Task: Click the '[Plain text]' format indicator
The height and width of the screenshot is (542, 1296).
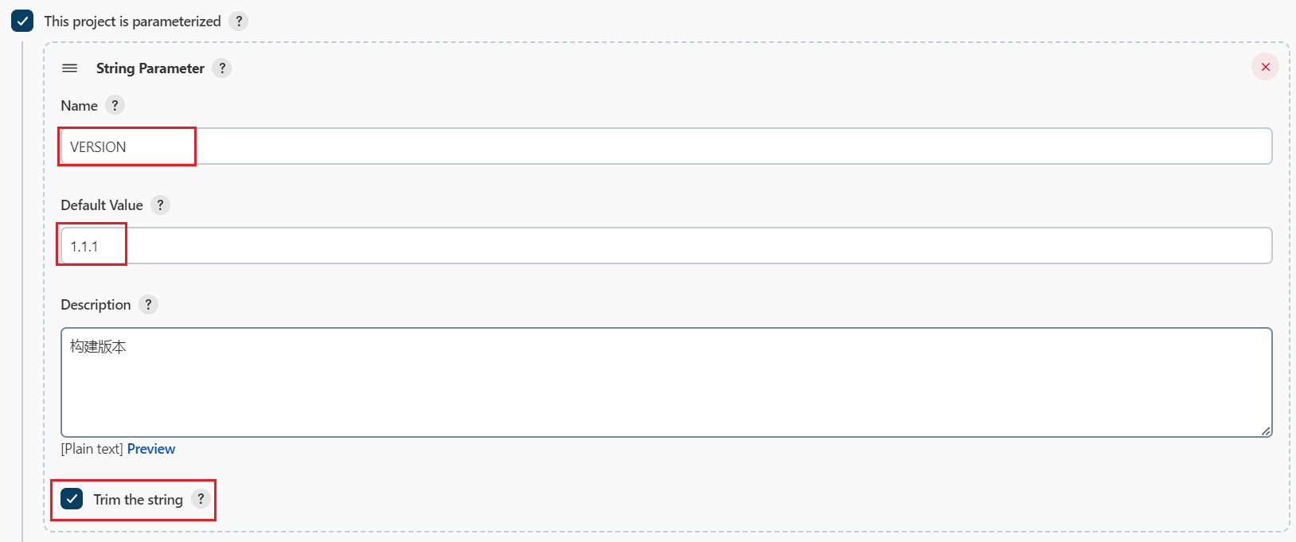Action: pos(92,449)
